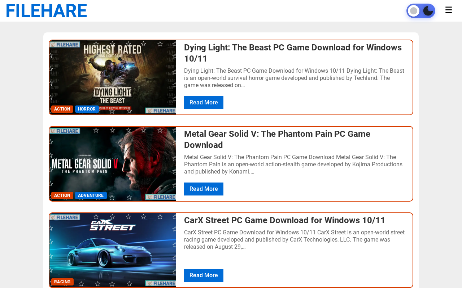Open CarX Street PC Game article title
462x288 pixels.
point(284,220)
